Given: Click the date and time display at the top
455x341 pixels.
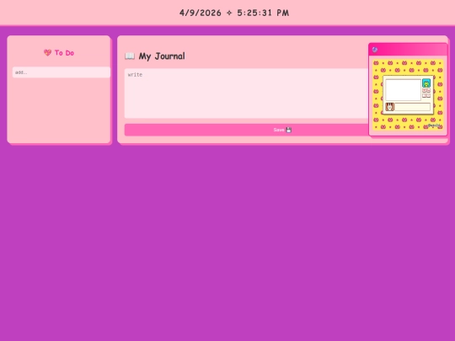Looking at the screenshot, I should 234,13.
